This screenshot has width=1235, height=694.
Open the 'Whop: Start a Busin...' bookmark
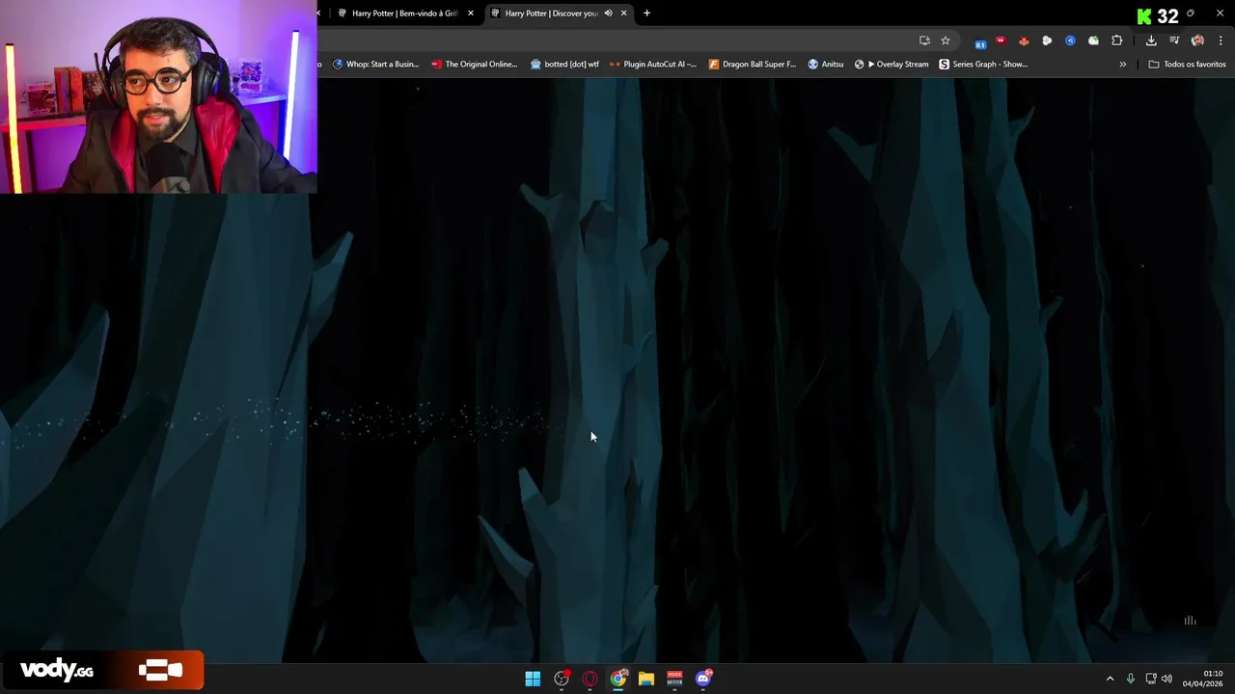pos(375,65)
